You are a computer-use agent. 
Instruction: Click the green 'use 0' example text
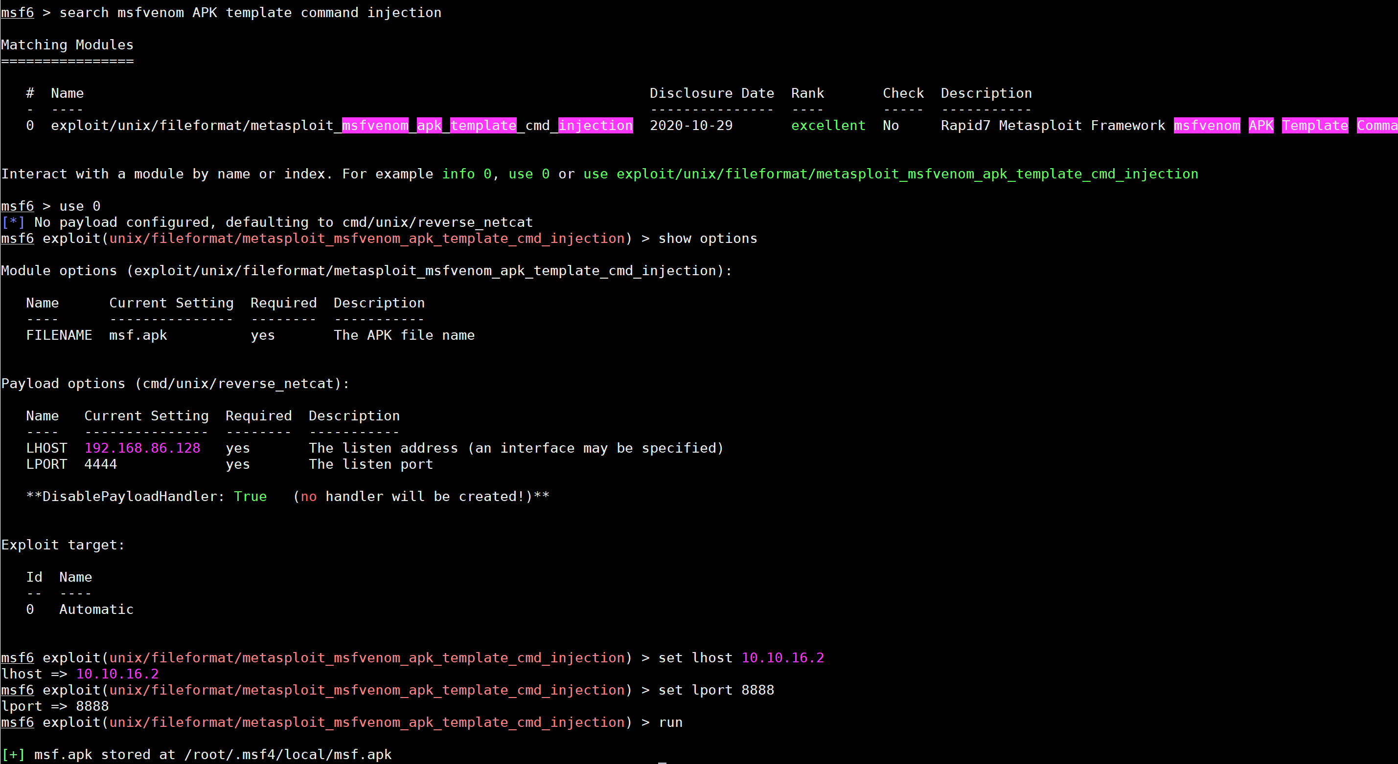pos(528,174)
